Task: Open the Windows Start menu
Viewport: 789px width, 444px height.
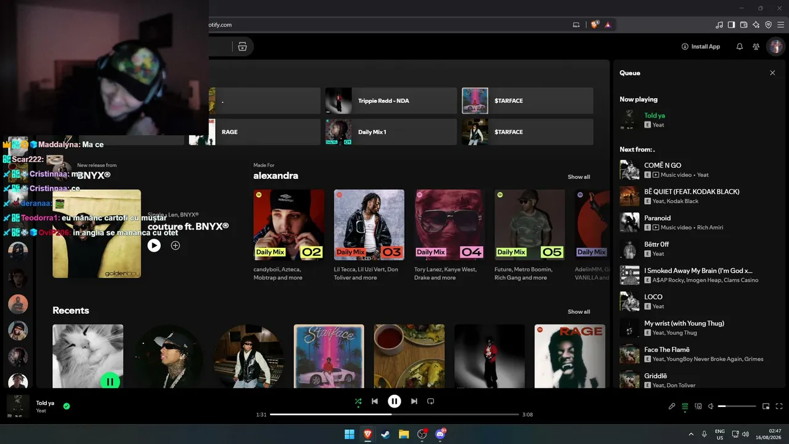Action: (350, 434)
